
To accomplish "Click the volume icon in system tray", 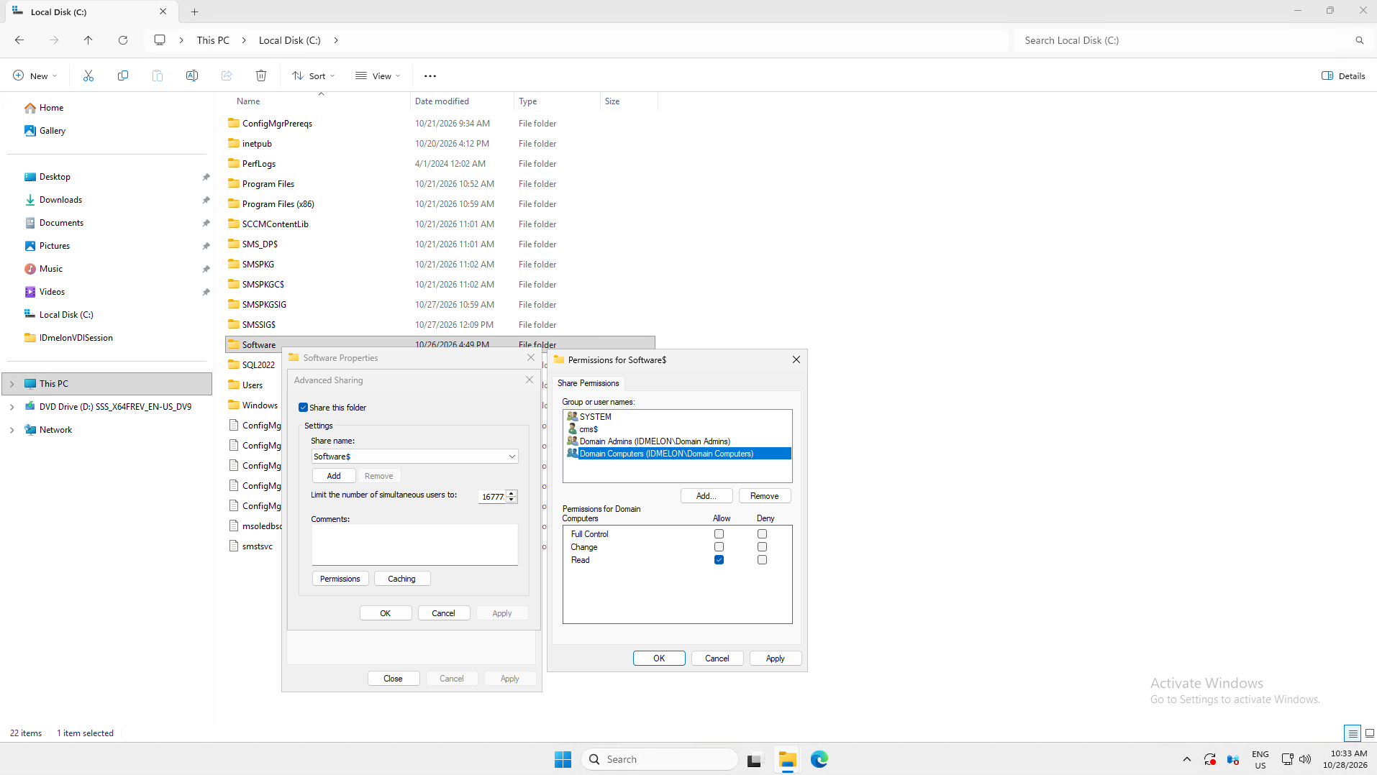I will (x=1305, y=759).
